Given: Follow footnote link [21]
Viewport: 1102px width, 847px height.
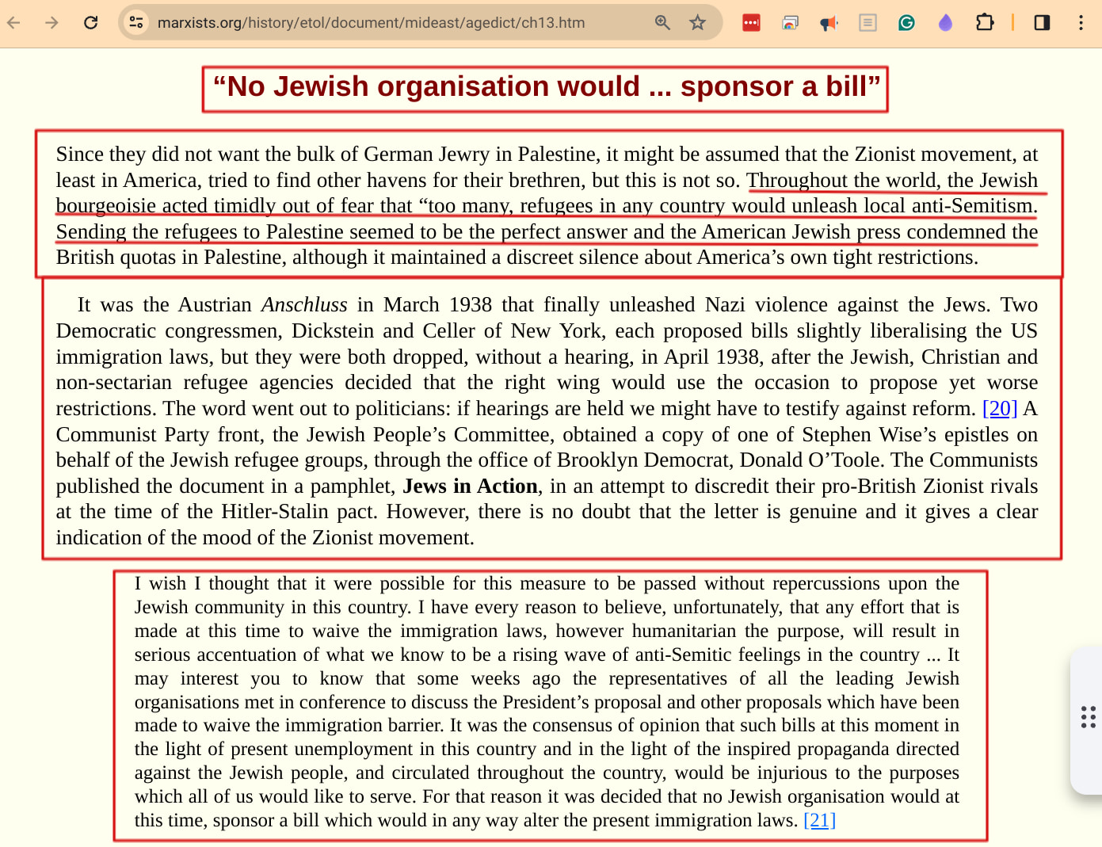Looking at the screenshot, I should (819, 820).
